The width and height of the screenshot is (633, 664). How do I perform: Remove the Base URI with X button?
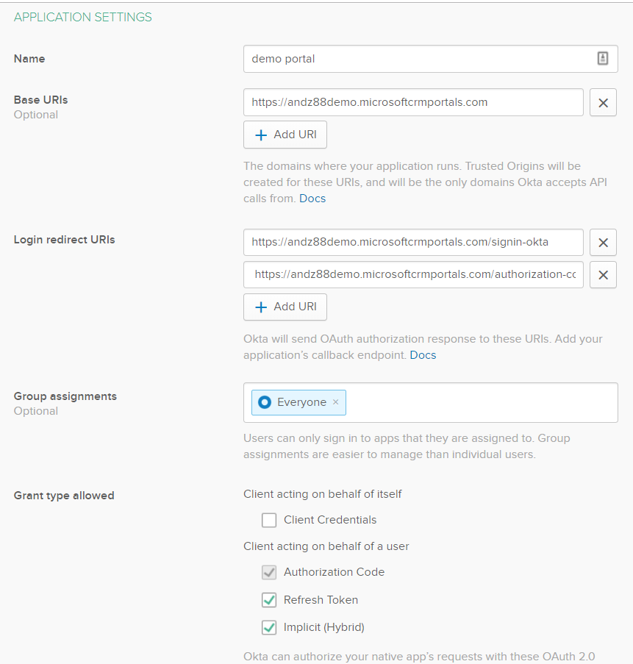(603, 103)
